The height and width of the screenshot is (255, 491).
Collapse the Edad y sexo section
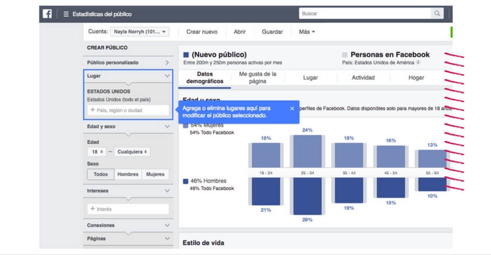pos(128,126)
